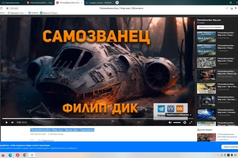Open the 'Вакансии Пандоры' bookmark

click(49, 13)
